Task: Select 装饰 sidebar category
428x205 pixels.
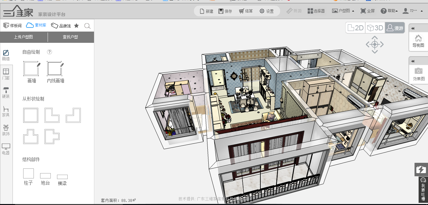Action: pos(6,130)
